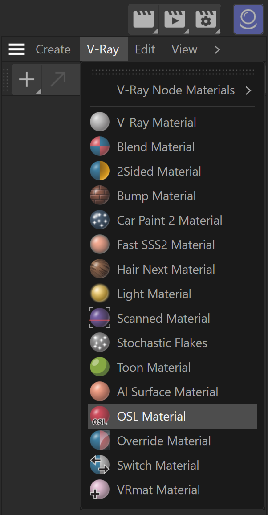Click the Render to Picture Viewer icon

[x=175, y=20]
